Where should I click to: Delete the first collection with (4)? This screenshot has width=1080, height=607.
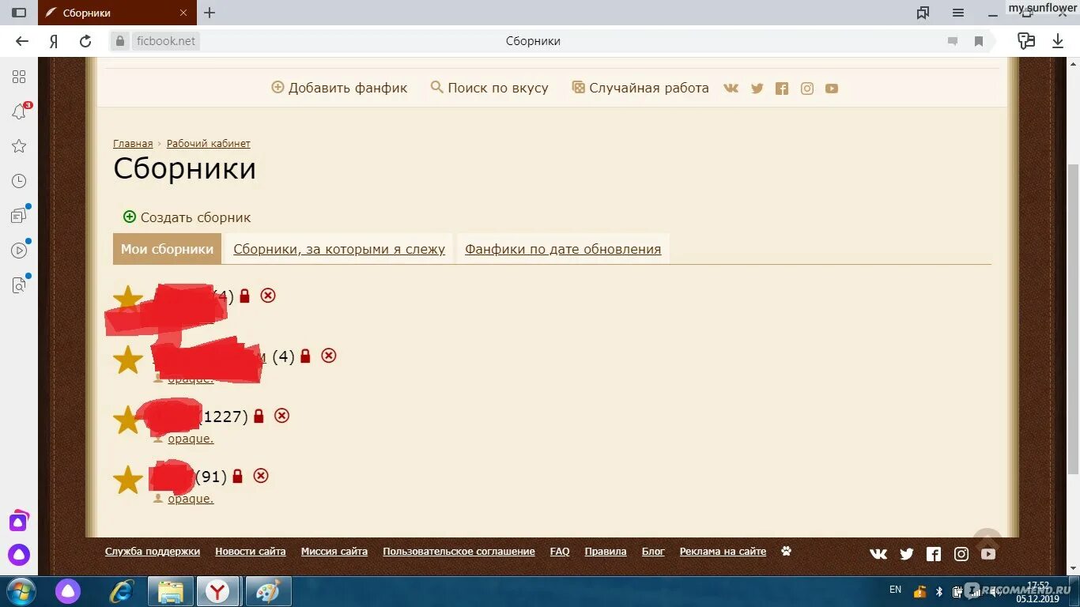268,296
